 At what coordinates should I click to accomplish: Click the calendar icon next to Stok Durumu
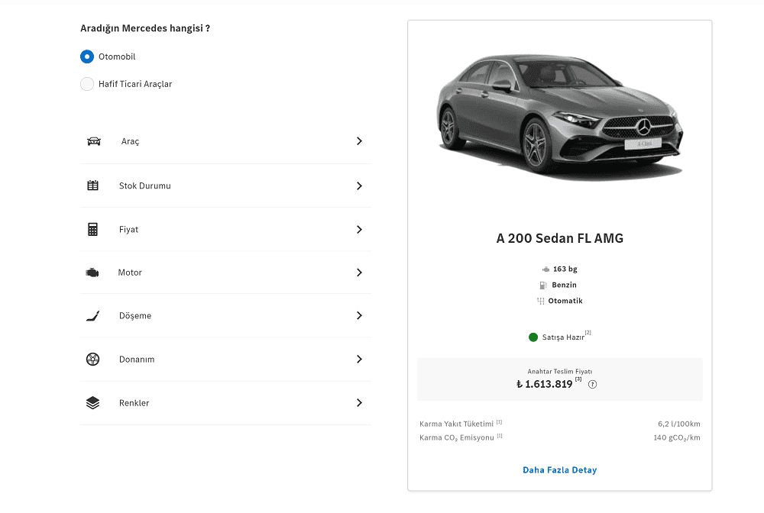tap(93, 186)
